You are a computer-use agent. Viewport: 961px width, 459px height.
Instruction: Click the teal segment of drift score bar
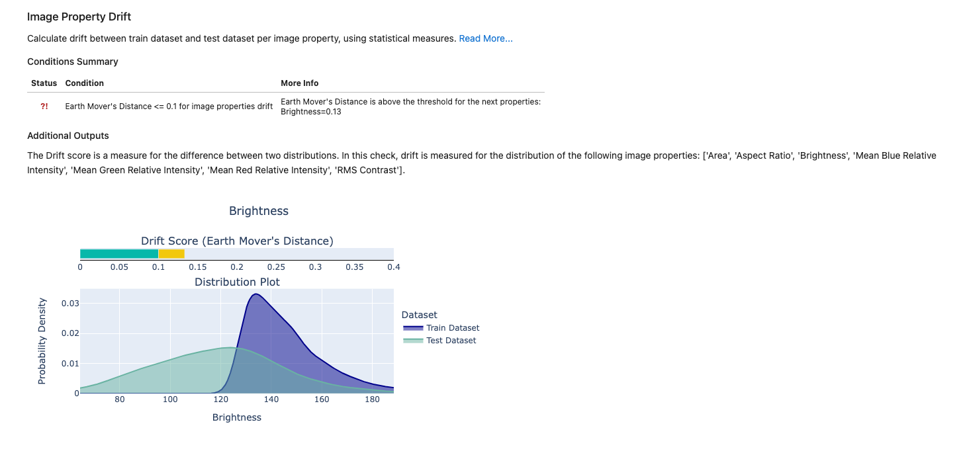tap(119, 253)
